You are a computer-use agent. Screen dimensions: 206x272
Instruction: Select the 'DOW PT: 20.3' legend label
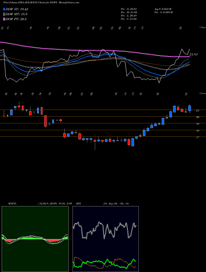[16, 19]
